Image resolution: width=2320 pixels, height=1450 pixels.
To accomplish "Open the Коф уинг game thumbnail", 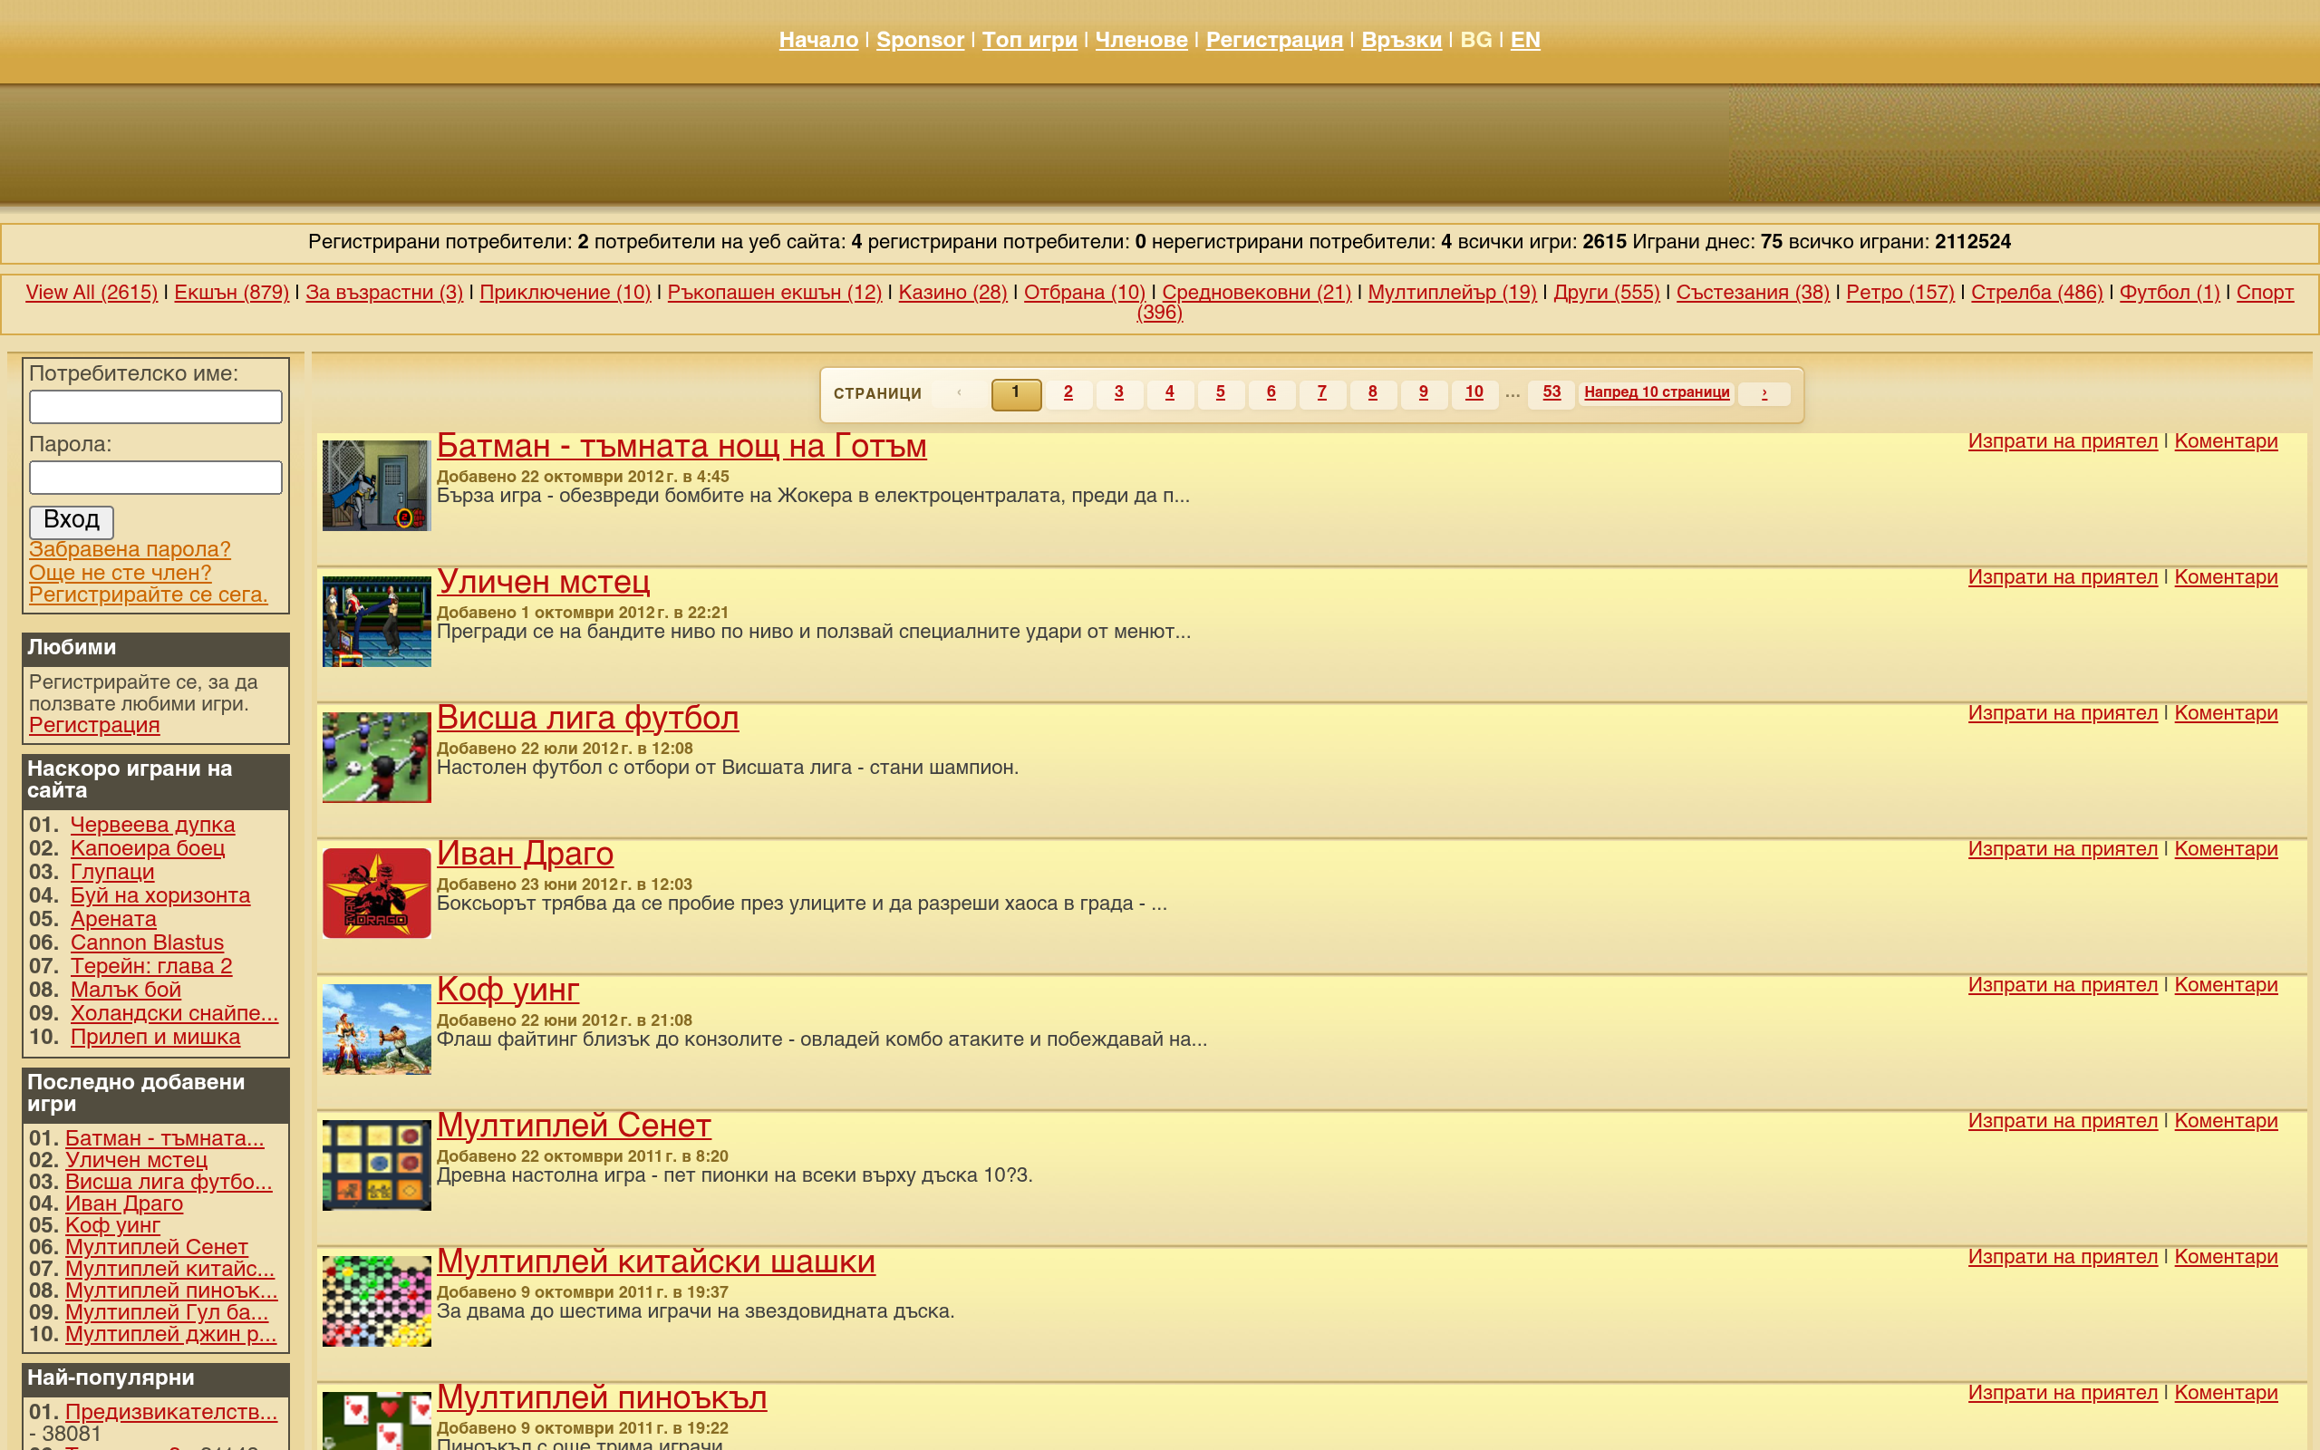I will click(x=376, y=1029).
